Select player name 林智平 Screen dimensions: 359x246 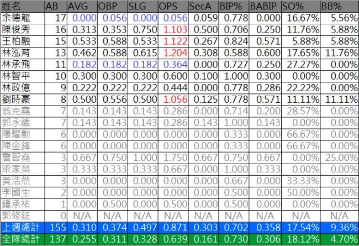tap(16, 76)
